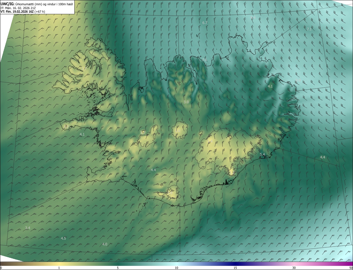Select the valid time label 'VT: Fim. 19.02.2026 16Z (+67 h)'
This screenshot has width=353, height=270.
pos(23,11)
